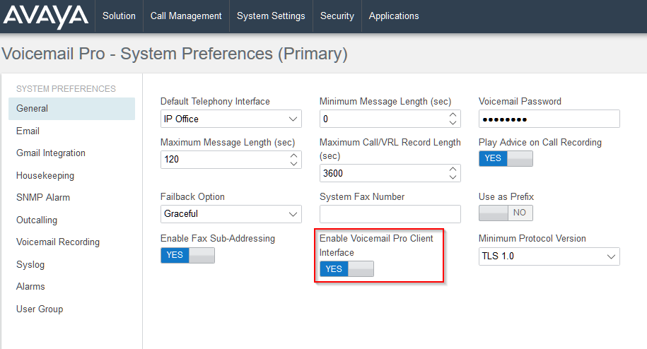Image resolution: width=647 pixels, height=349 pixels.
Task: Toggle Play Advice on Call Recording
Action: (x=506, y=158)
